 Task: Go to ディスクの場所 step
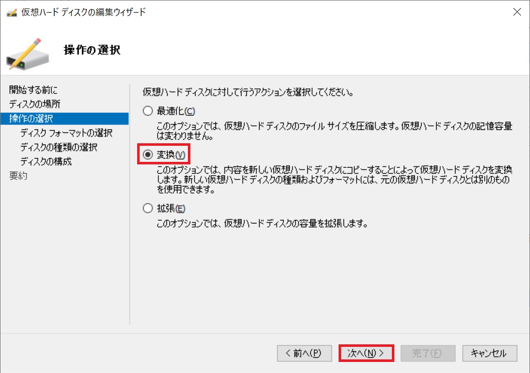(x=35, y=104)
